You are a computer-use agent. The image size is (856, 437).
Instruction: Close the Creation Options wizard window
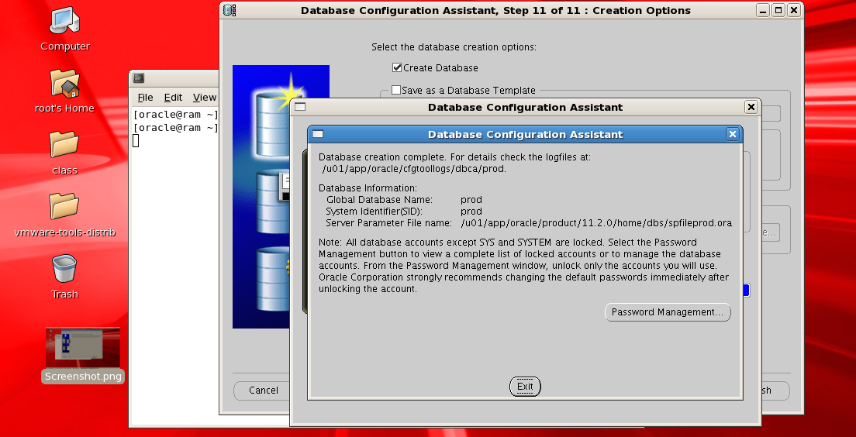pos(794,10)
